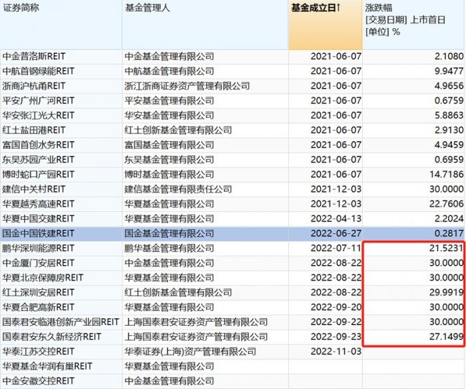466x389 pixels.
Task: Click the value 2.9130
Action: point(449,131)
